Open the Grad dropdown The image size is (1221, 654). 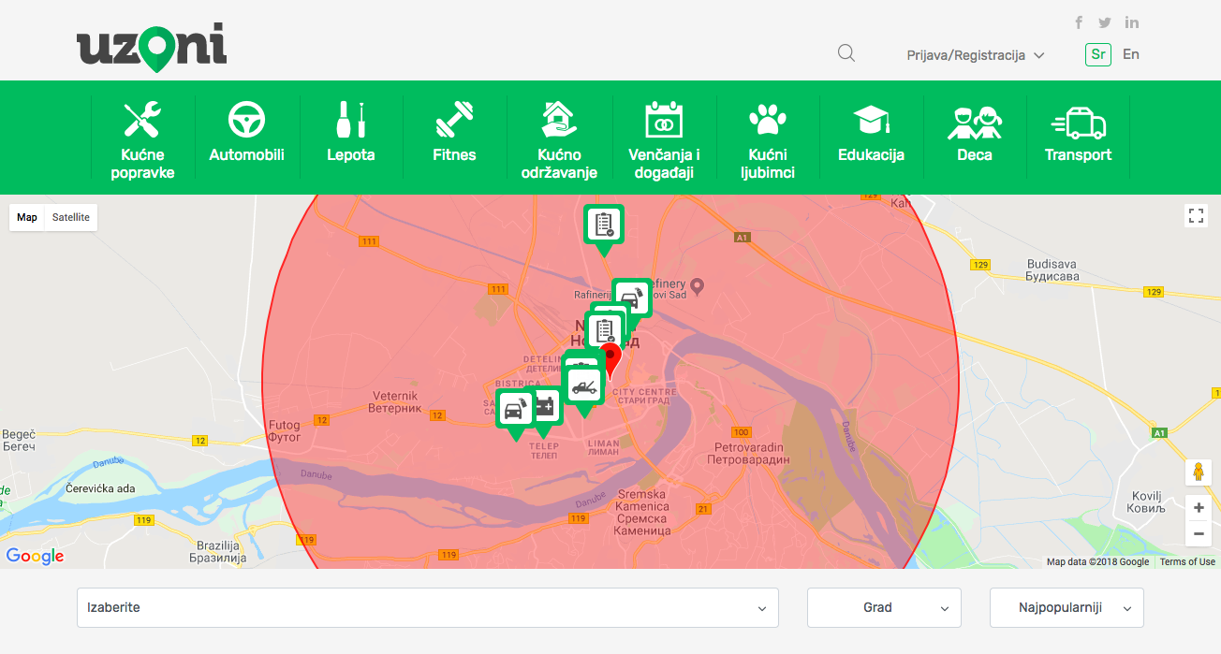click(x=884, y=607)
